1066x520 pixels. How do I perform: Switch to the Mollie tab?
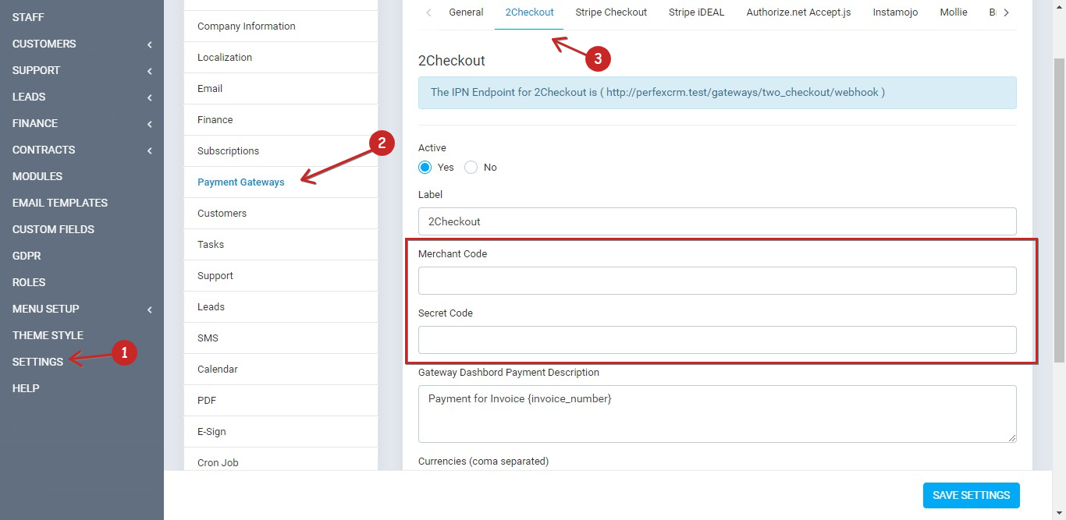[x=953, y=12]
